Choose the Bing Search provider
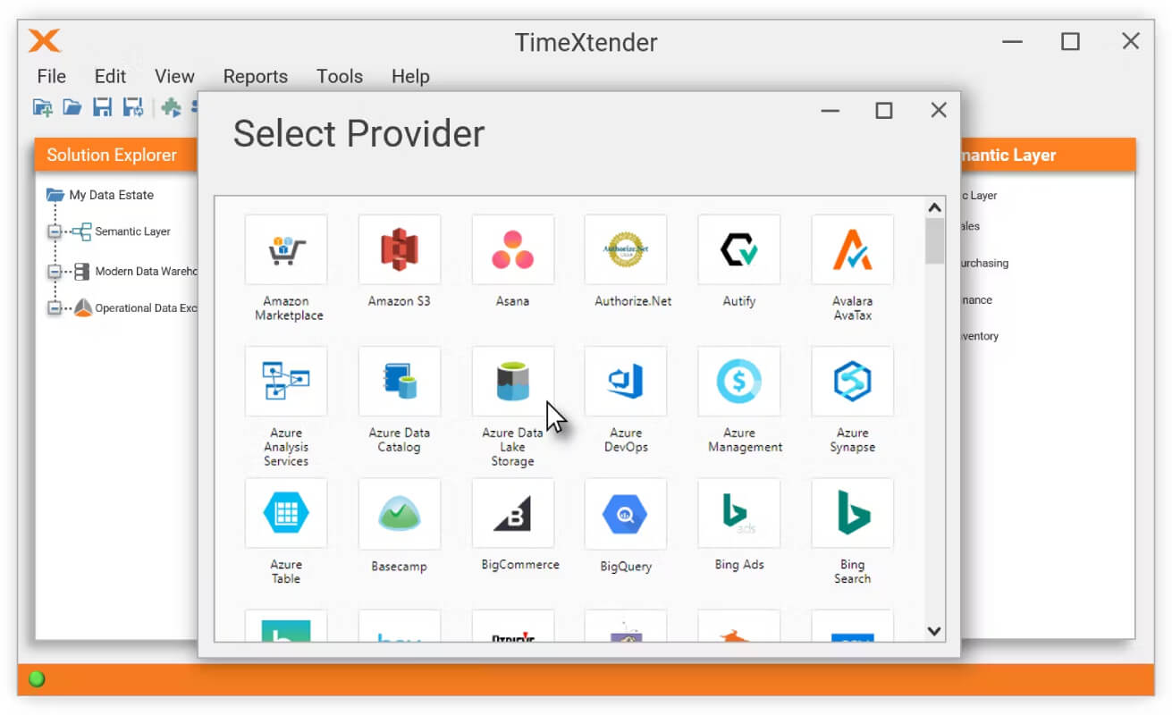1172x715 pixels. click(x=853, y=513)
